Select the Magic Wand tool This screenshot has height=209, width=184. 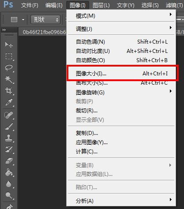click(9, 79)
